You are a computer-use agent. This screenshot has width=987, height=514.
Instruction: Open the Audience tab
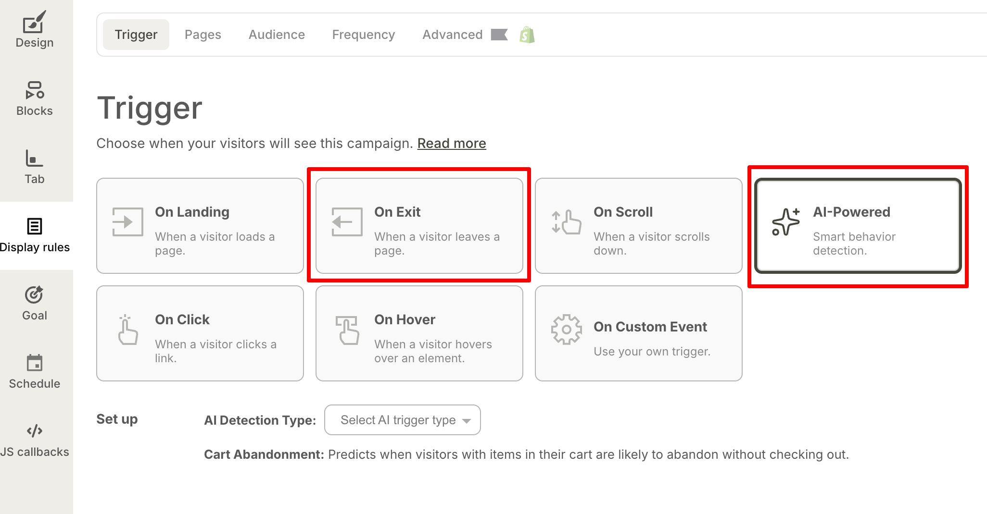click(x=277, y=34)
